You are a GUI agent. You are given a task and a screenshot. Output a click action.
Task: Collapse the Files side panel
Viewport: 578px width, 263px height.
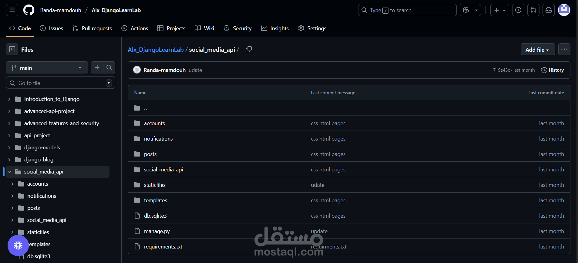[12, 50]
